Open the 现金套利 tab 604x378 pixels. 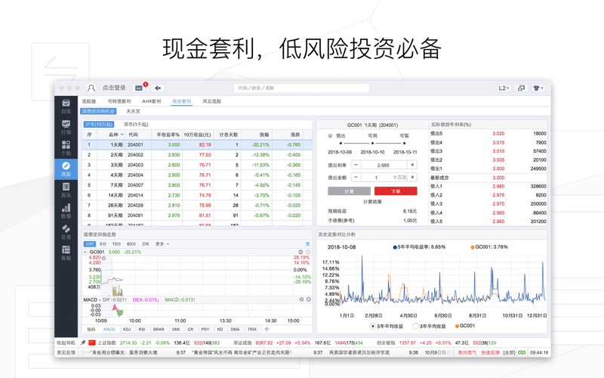click(x=181, y=101)
